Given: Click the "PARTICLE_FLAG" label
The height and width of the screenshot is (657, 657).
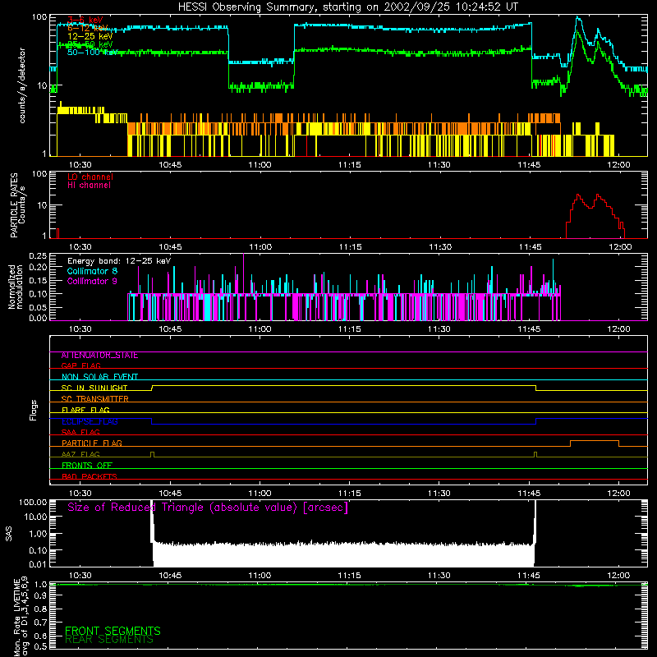Looking at the screenshot, I should pos(92,443).
